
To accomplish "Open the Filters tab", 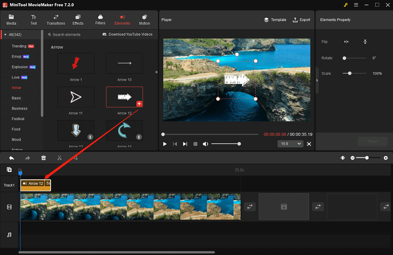I will pos(100,20).
